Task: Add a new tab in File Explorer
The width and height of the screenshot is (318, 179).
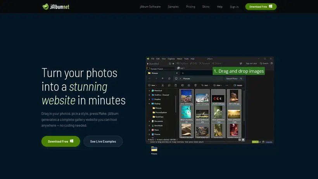Action: tap(183, 73)
